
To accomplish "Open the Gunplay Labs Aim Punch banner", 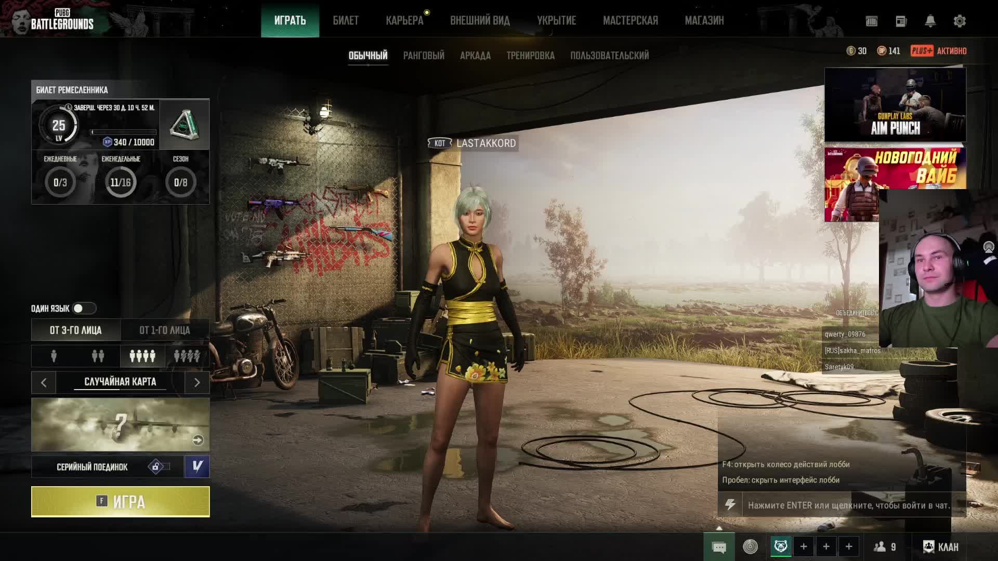I will tap(895, 105).
